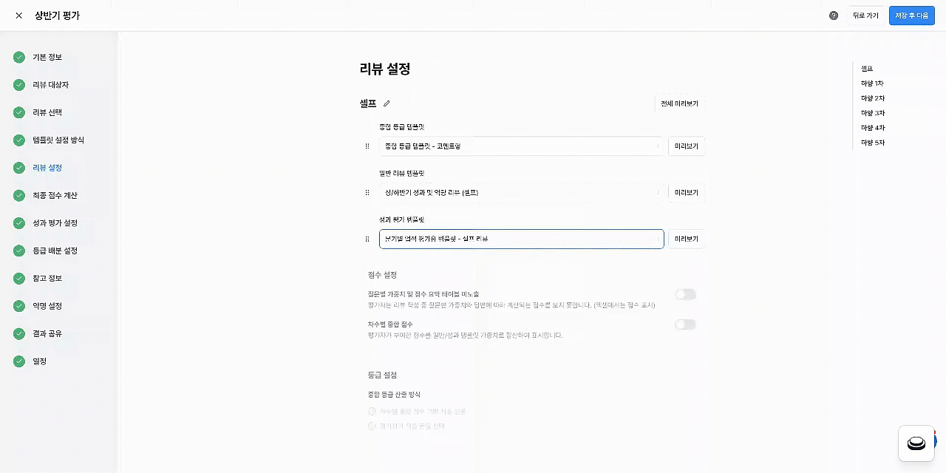Open the 종합 등급 템플릿 dropdown
Screen dimensions: 946x473
click(521, 146)
